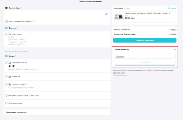Click the LAPOMED endoscopic illuminator product thumbnail
The image size is (183, 120).
tap(119, 17)
